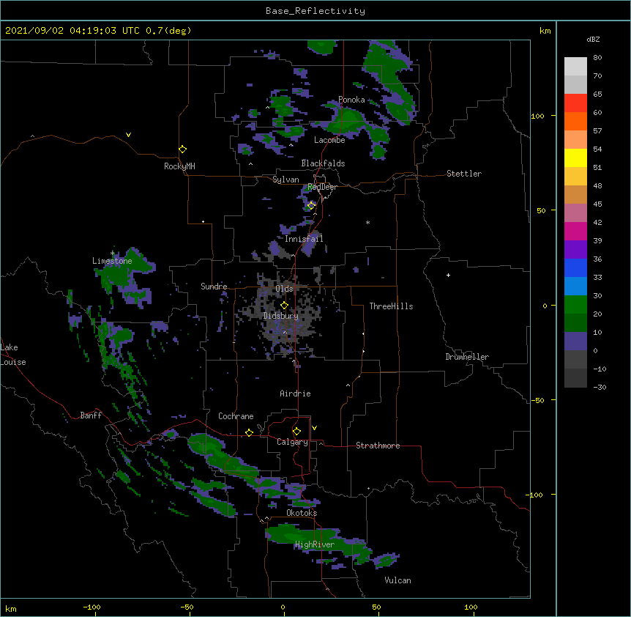Screen dimensions: 631x617
Task: Click the dark gray -10 dBZ legend swatch
Action: [575, 378]
